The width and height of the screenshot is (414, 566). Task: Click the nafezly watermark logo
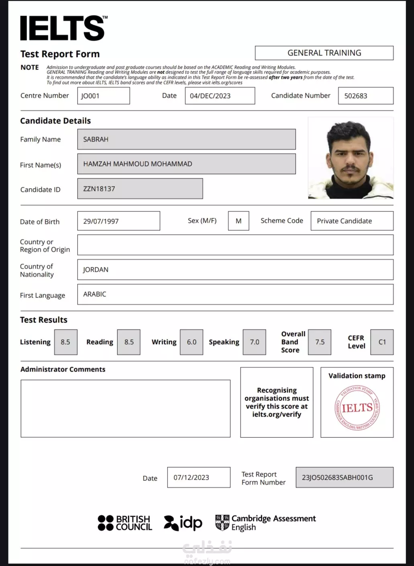coord(207,552)
